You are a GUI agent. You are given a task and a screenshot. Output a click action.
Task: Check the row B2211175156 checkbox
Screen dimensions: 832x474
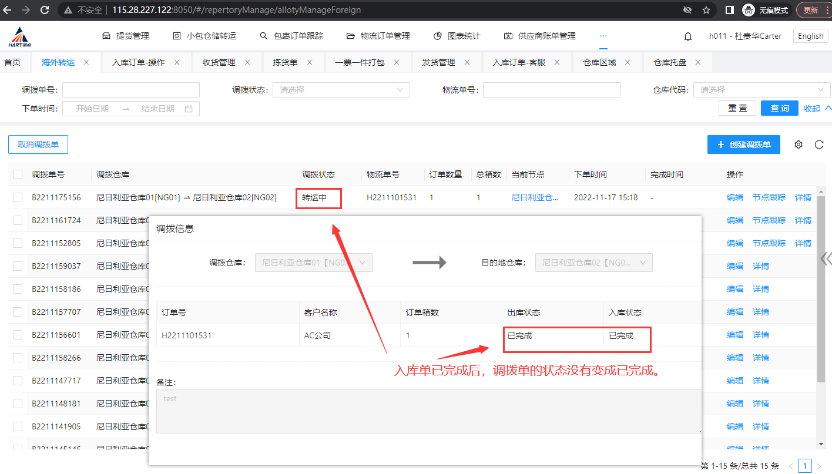[18, 197]
